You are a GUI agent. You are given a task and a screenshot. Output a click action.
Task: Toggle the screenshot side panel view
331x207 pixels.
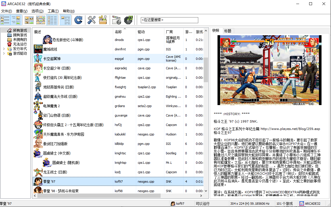[16, 20]
